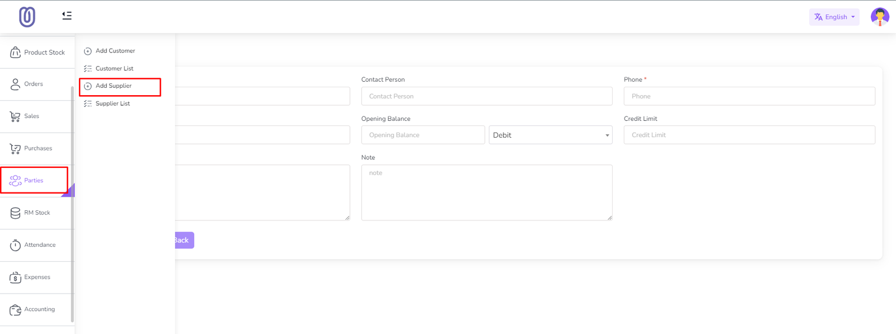This screenshot has height=334, width=896.
Task: Click the Contact Person input field
Action: [486, 96]
